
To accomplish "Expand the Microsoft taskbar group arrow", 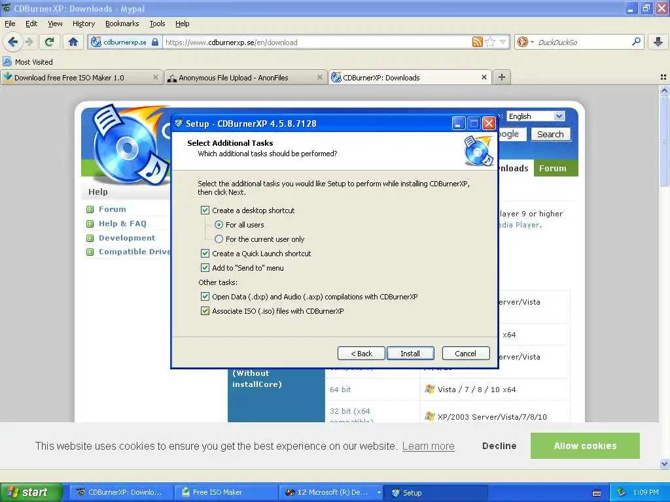I will coord(379,493).
